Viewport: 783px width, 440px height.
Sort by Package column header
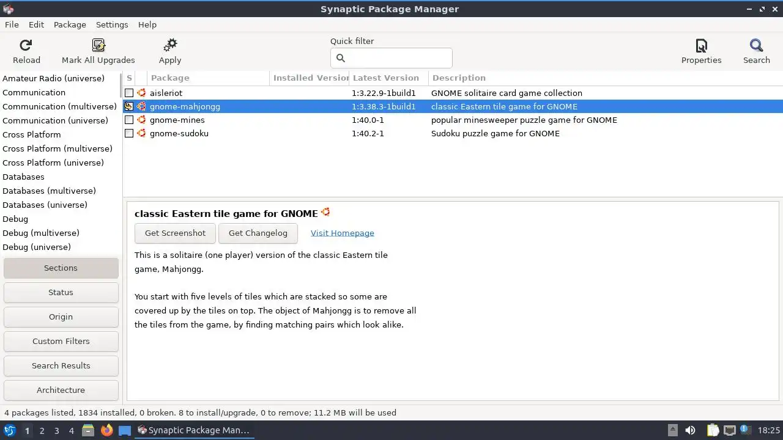209,78
